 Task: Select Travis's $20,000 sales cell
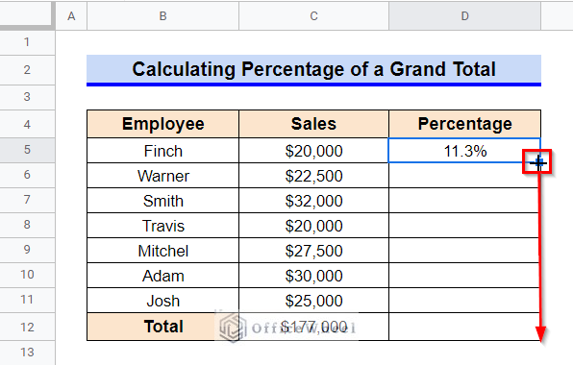point(314,226)
